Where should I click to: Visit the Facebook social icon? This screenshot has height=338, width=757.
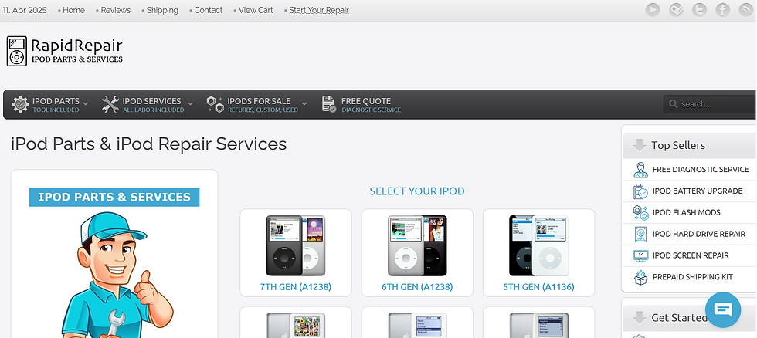pyautogui.click(x=722, y=9)
